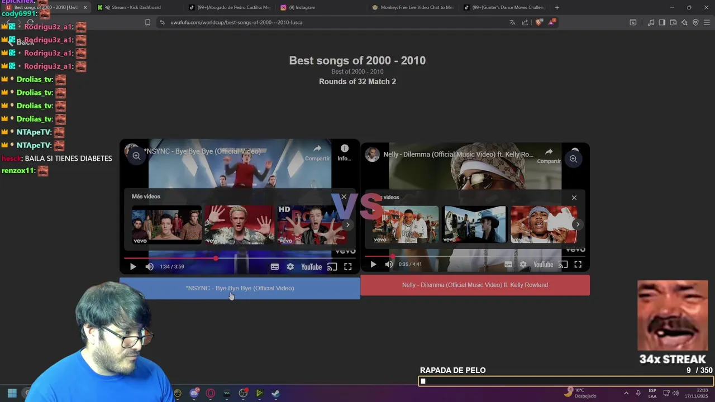This screenshot has width=715, height=402.
Task: Open YouTube logo on the Nelly player
Action: (x=543, y=265)
